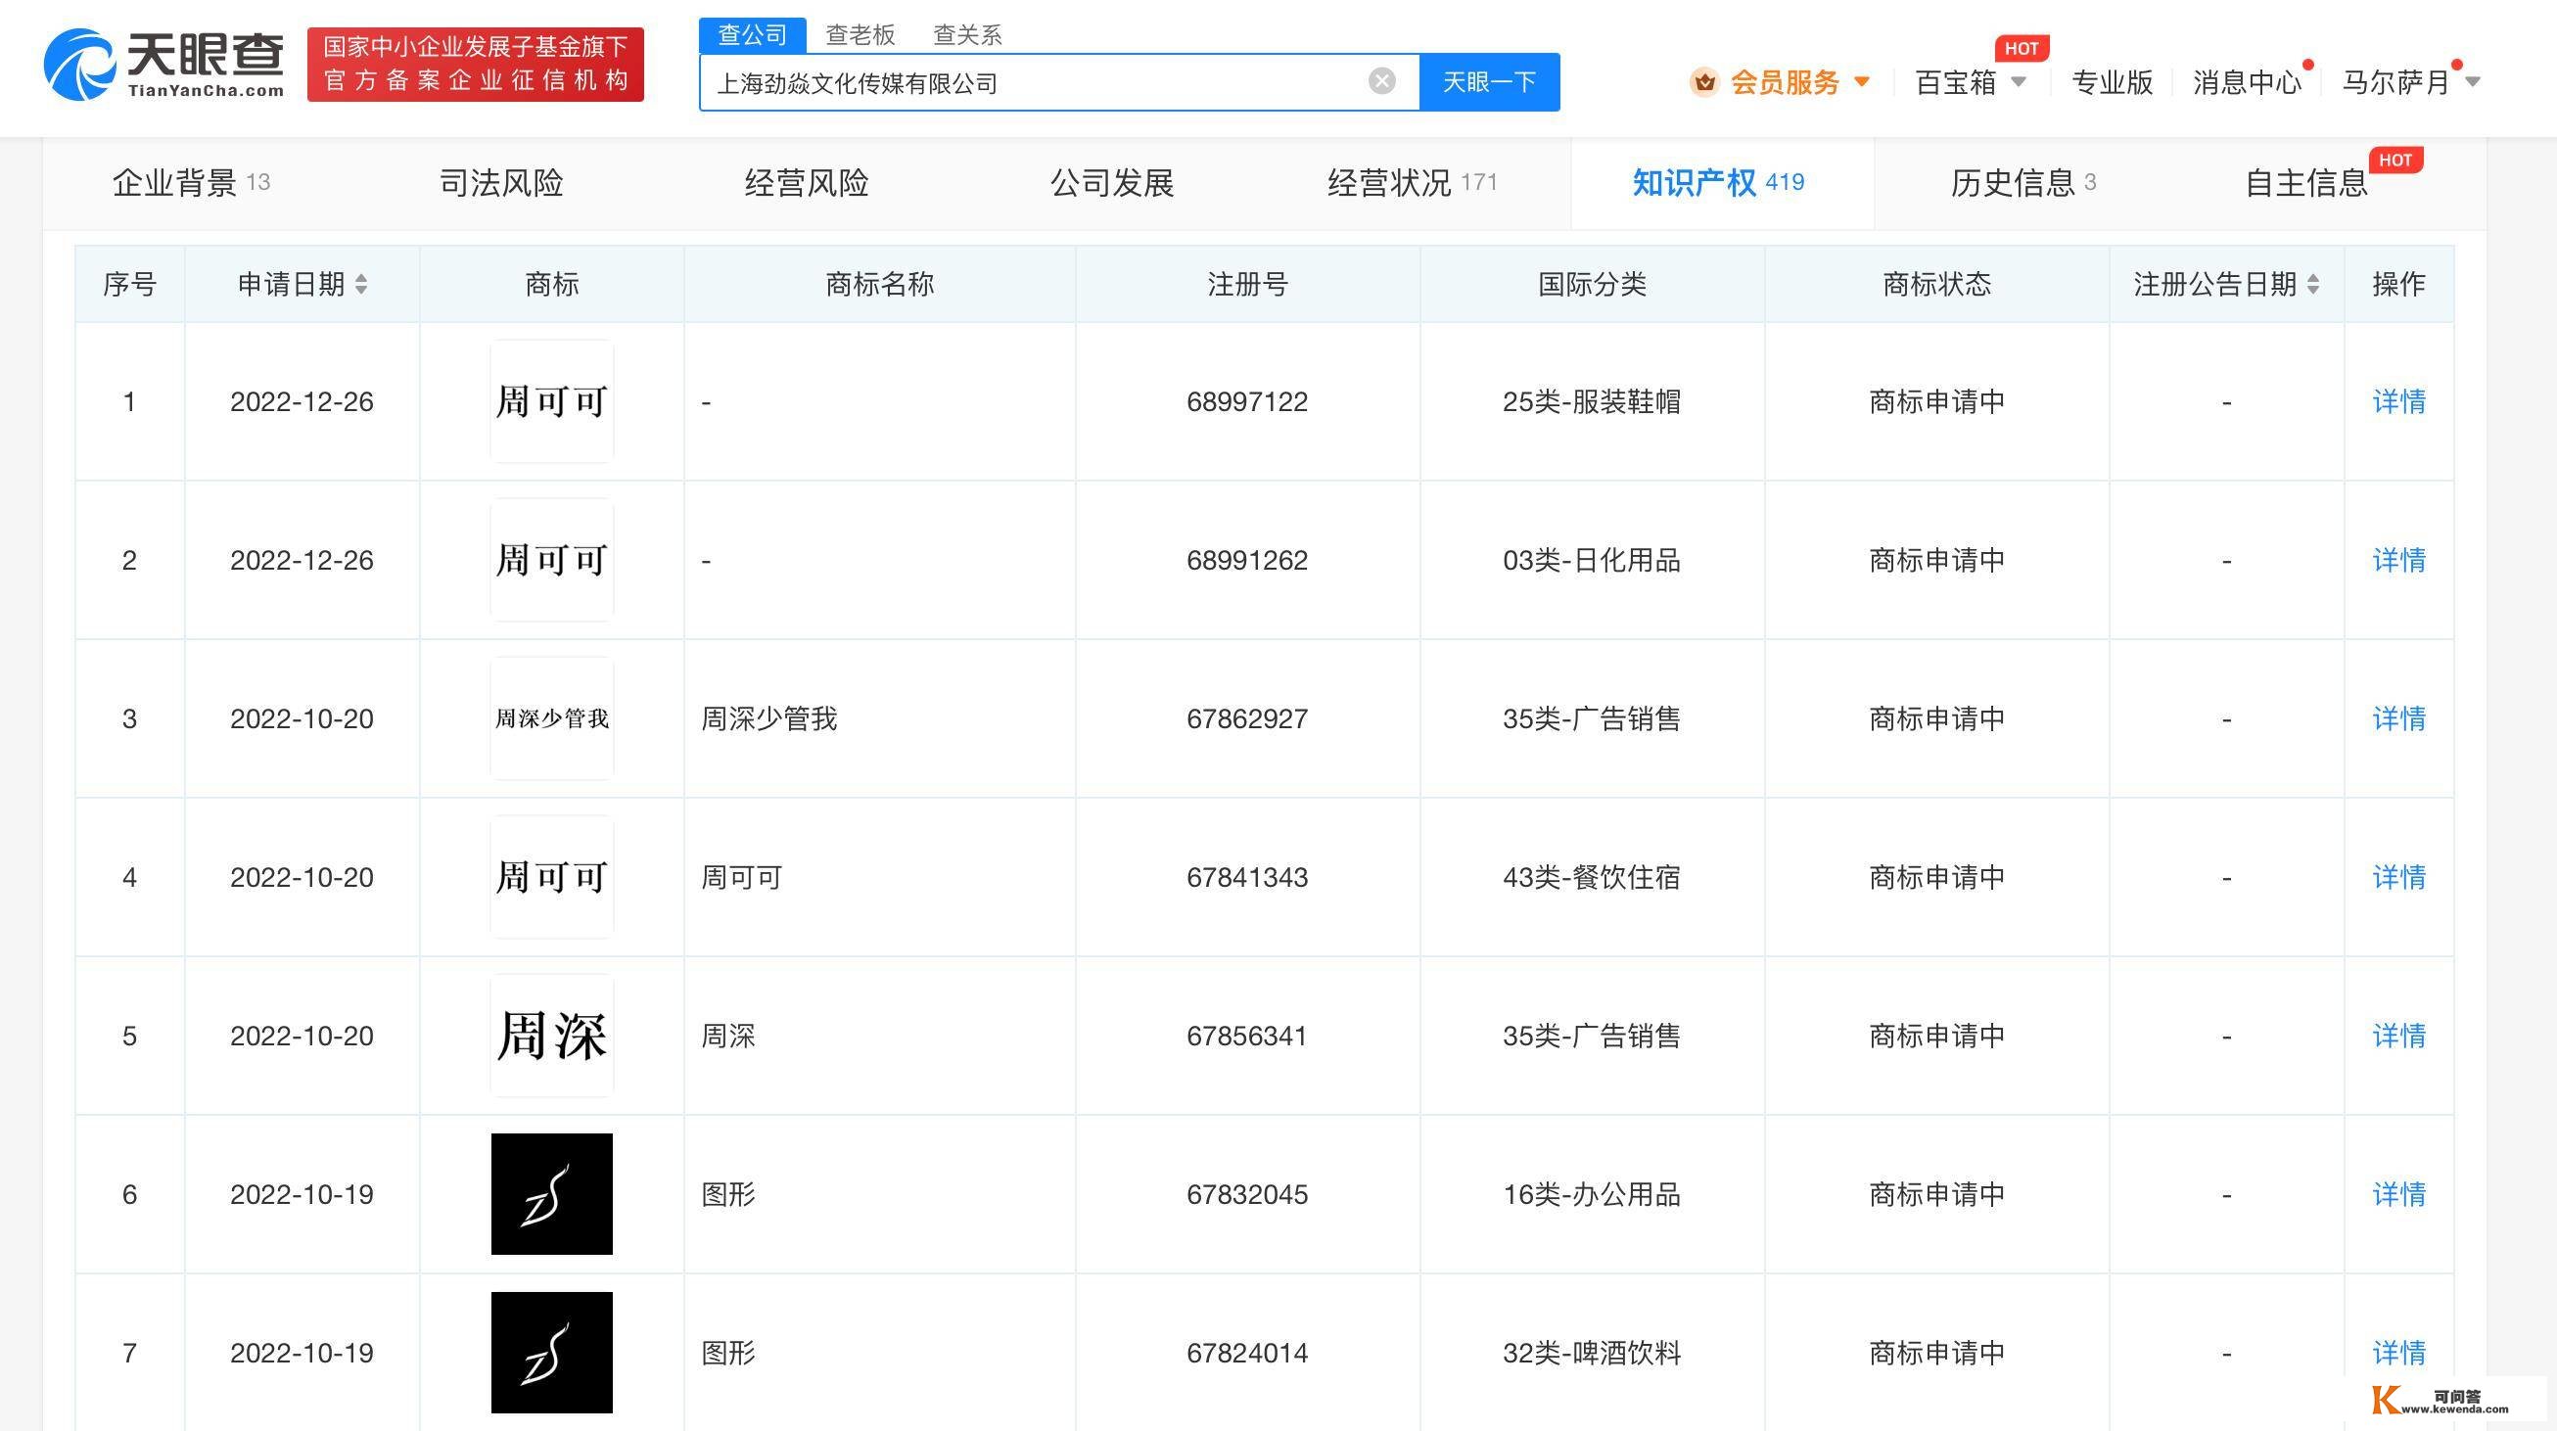Clear the search box with the X icon
The width and height of the screenshot is (2557, 1431).
point(1381,81)
